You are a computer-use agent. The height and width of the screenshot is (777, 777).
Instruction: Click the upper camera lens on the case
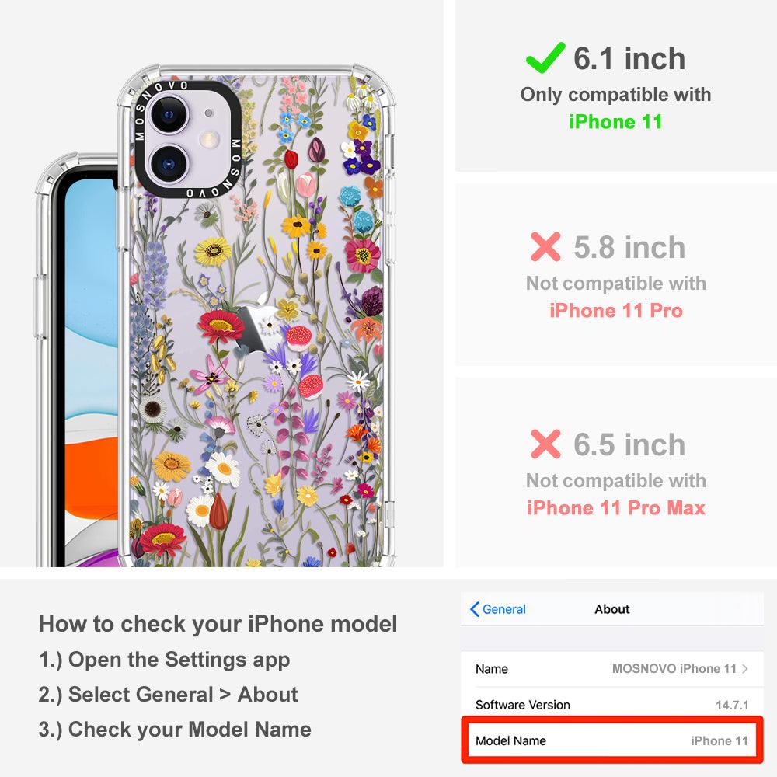point(169,114)
